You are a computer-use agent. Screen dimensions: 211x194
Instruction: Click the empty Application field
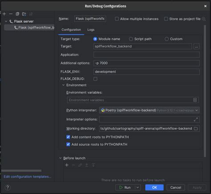[146, 55]
